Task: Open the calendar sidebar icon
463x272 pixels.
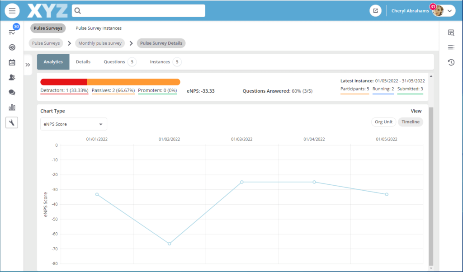Action: (x=12, y=62)
